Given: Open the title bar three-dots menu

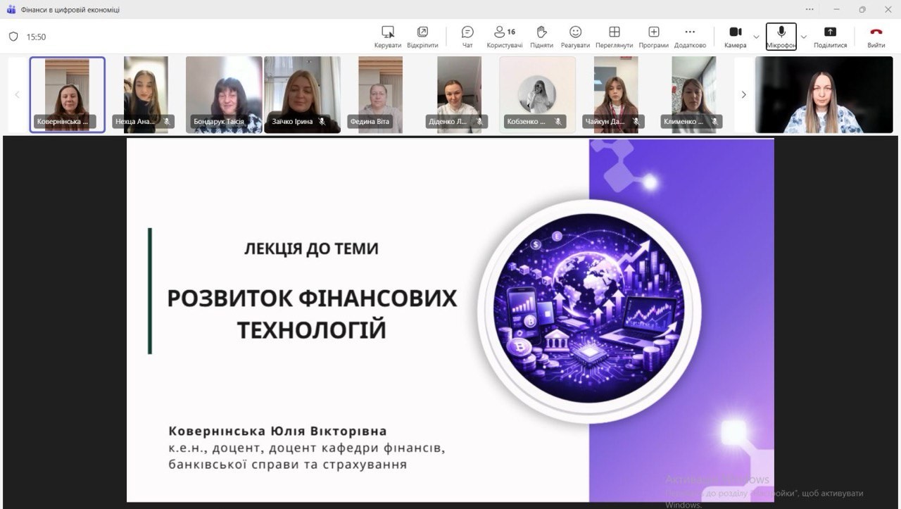Looking at the screenshot, I should pyautogui.click(x=810, y=9).
